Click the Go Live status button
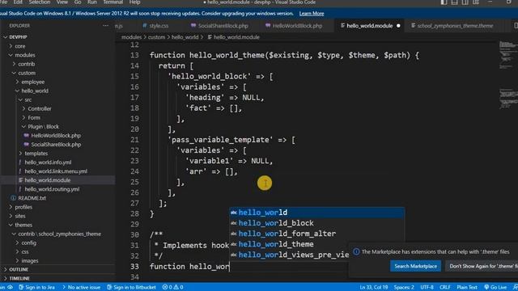 click(495, 288)
